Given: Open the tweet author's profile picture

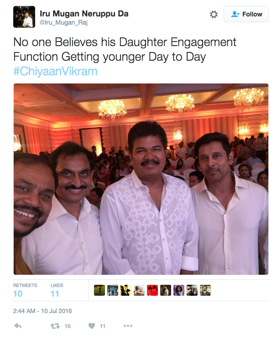Looking at the screenshot, I should point(24,17).
